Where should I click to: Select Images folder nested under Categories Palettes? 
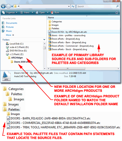(19, 99)
